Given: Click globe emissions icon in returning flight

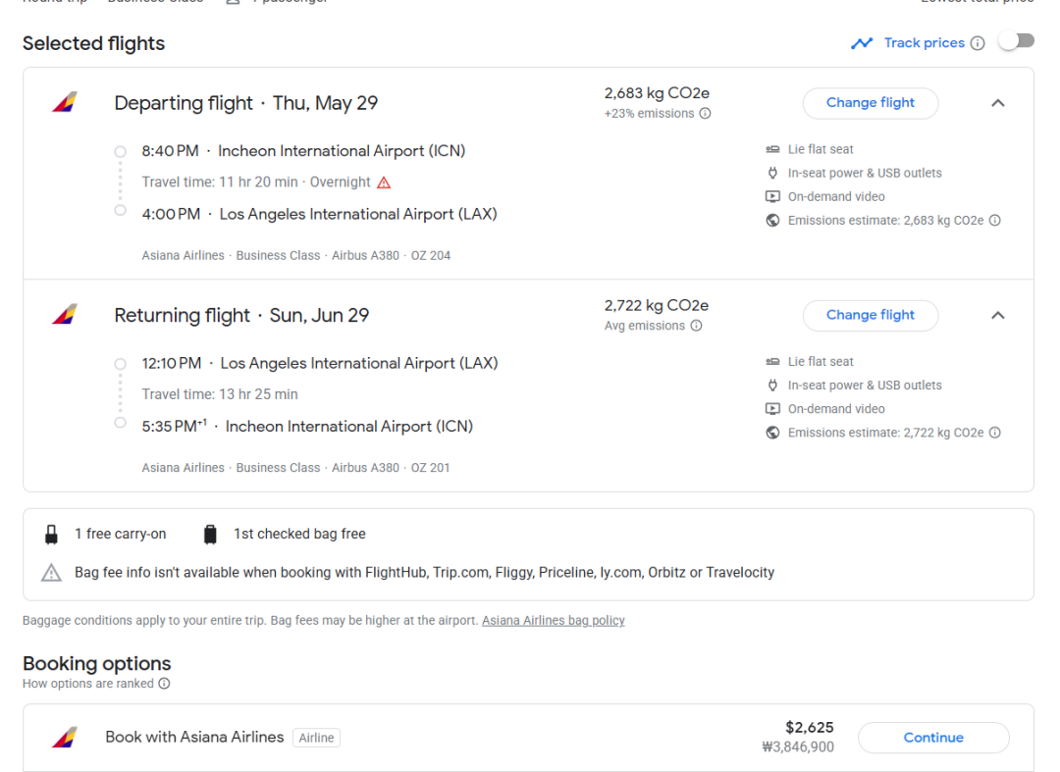Looking at the screenshot, I should pos(772,433).
